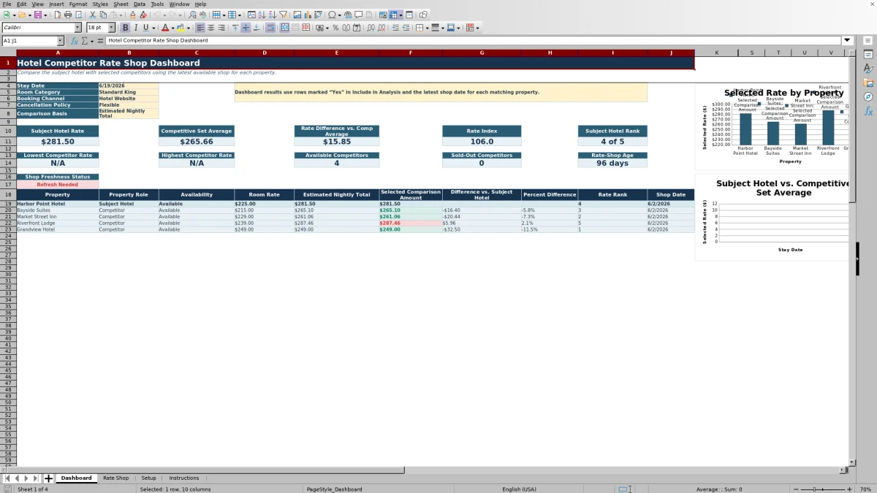Screen dimensions: 877x493
Task: Click the Font Color red A swatch
Action: click(x=165, y=28)
